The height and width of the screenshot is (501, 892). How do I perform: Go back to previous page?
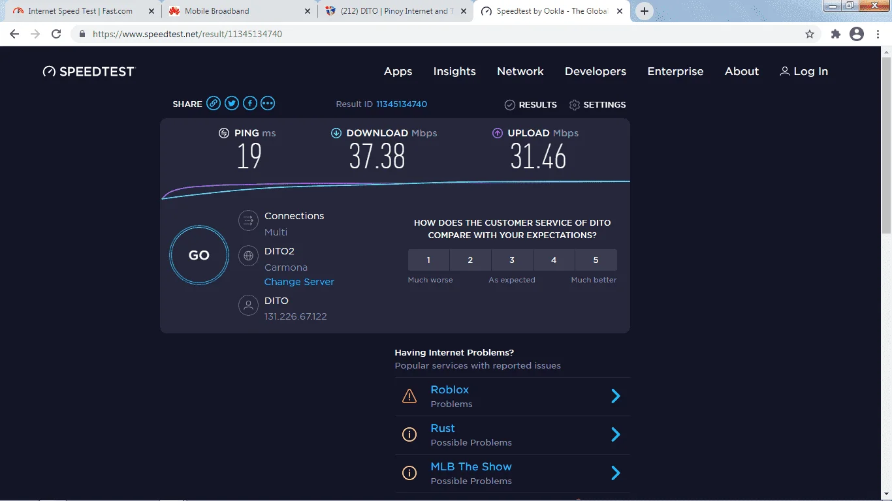[14, 34]
